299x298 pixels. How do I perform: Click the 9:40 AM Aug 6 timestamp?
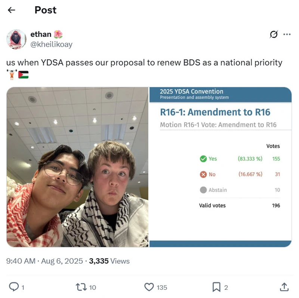[x=44, y=261]
